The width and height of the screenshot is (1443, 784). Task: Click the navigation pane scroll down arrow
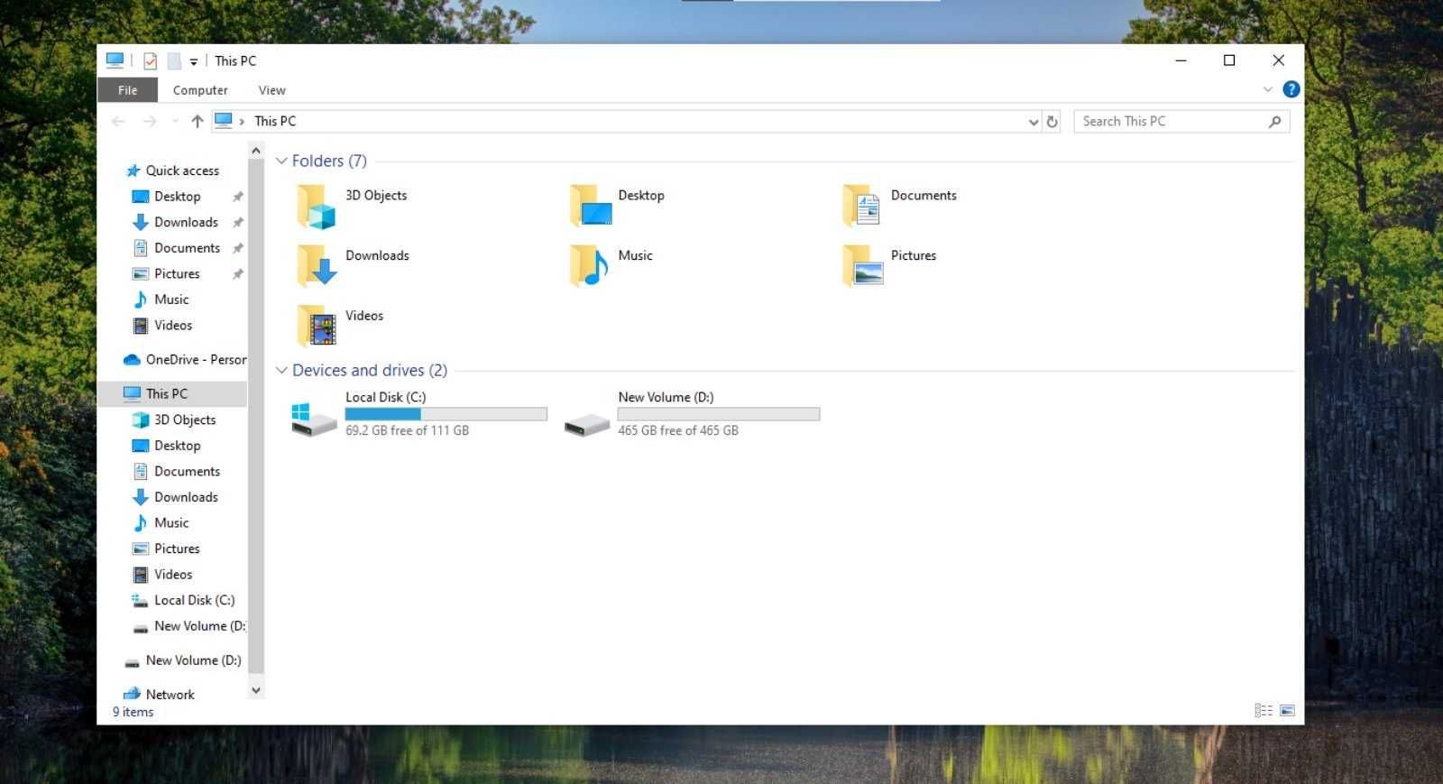pyautogui.click(x=256, y=690)
